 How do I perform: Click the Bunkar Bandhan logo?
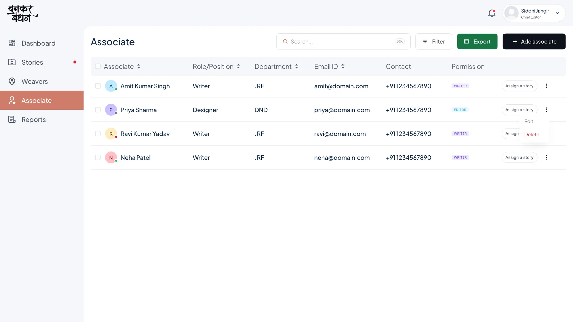pos(23,13)
